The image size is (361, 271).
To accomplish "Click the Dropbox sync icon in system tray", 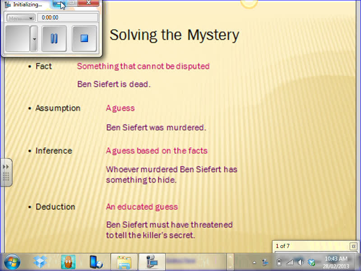I will 311,262.
